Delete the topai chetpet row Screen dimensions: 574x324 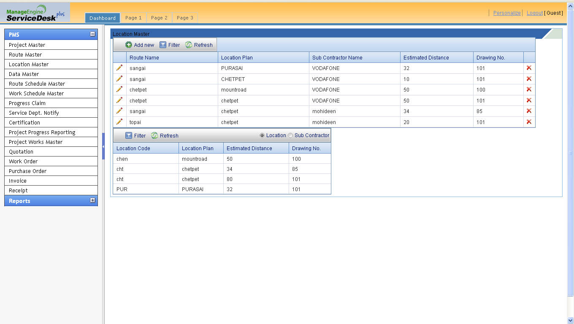(529, 121)
